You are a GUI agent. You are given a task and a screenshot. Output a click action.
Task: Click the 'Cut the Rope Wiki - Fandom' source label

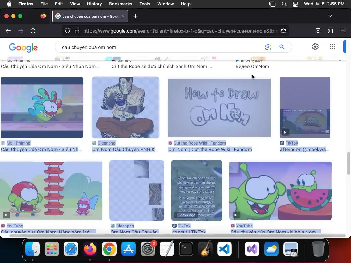tap(200, 143)
